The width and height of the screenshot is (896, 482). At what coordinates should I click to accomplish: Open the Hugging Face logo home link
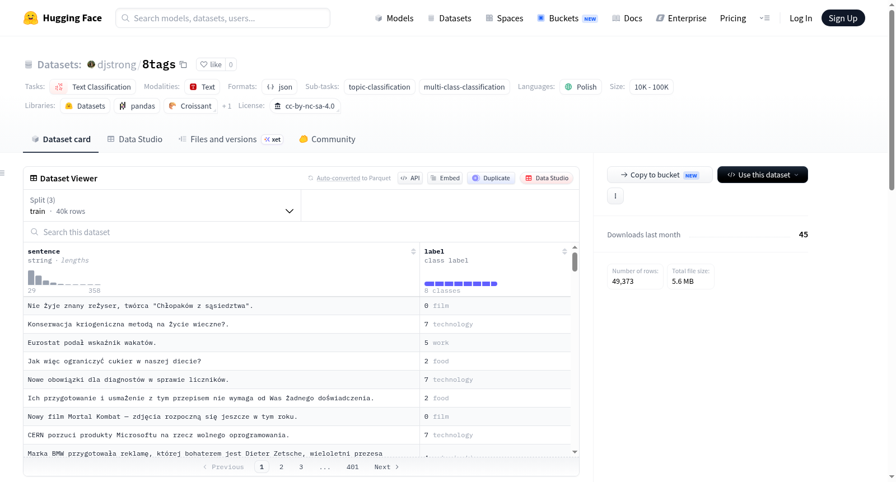[x=63, y=18]
